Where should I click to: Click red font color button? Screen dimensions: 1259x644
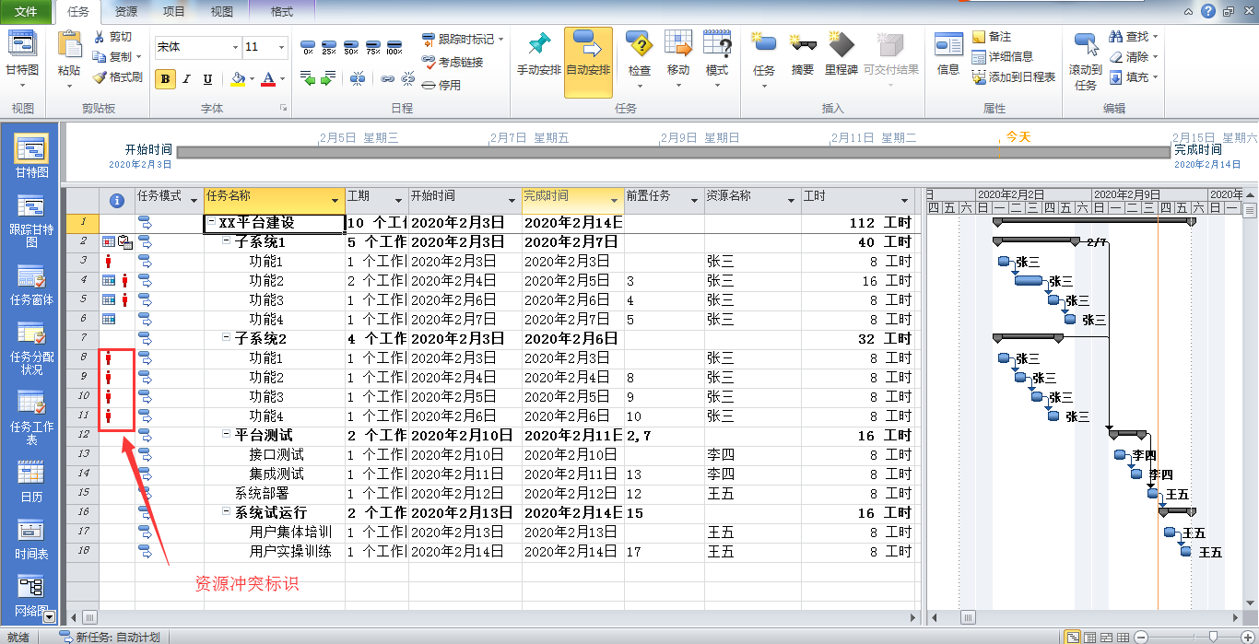[x=268, y=79]
